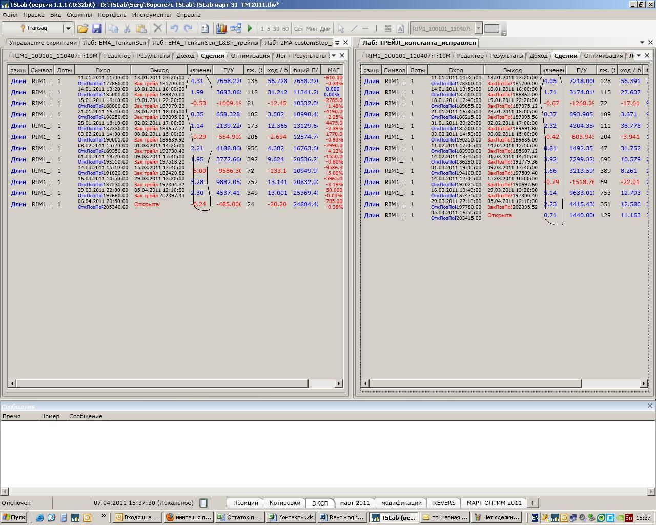The width and height of the screenshot is (656, 525).
Task: Open left panel tab list dropdown arrow
Action: pos(334,56)
